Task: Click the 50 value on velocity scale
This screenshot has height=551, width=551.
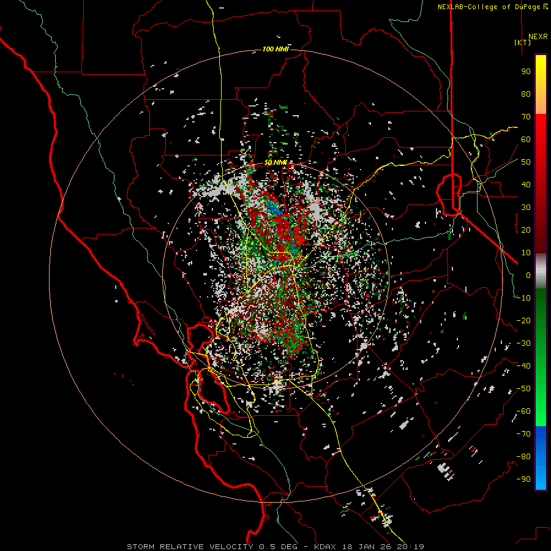Action: pos(526,162)
